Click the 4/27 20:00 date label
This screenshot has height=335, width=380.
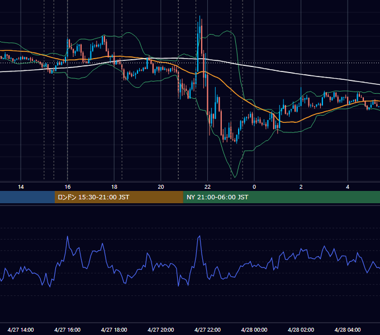pos(161,329)
